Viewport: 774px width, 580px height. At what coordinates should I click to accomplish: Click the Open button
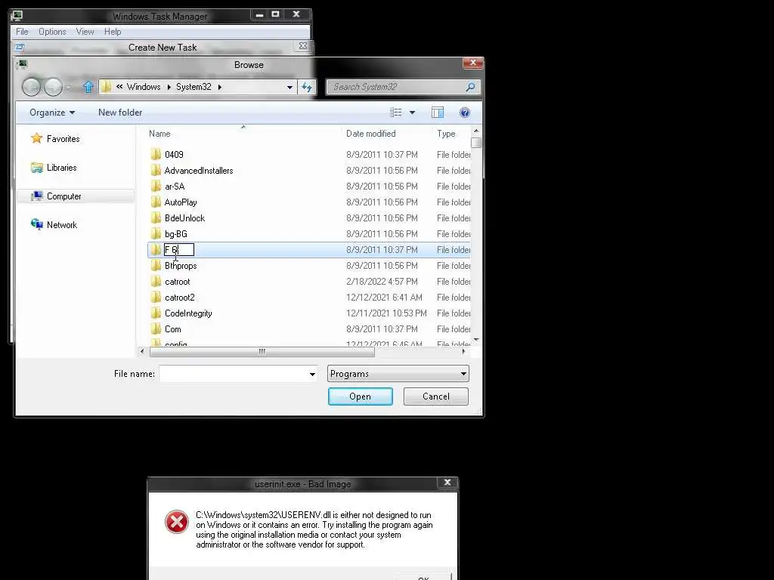click(361, 396)
